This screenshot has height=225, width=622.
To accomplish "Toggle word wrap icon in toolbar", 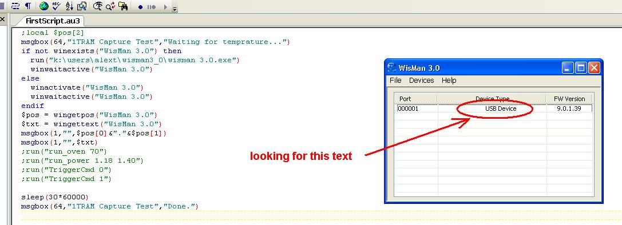I will tap(15, 6).
